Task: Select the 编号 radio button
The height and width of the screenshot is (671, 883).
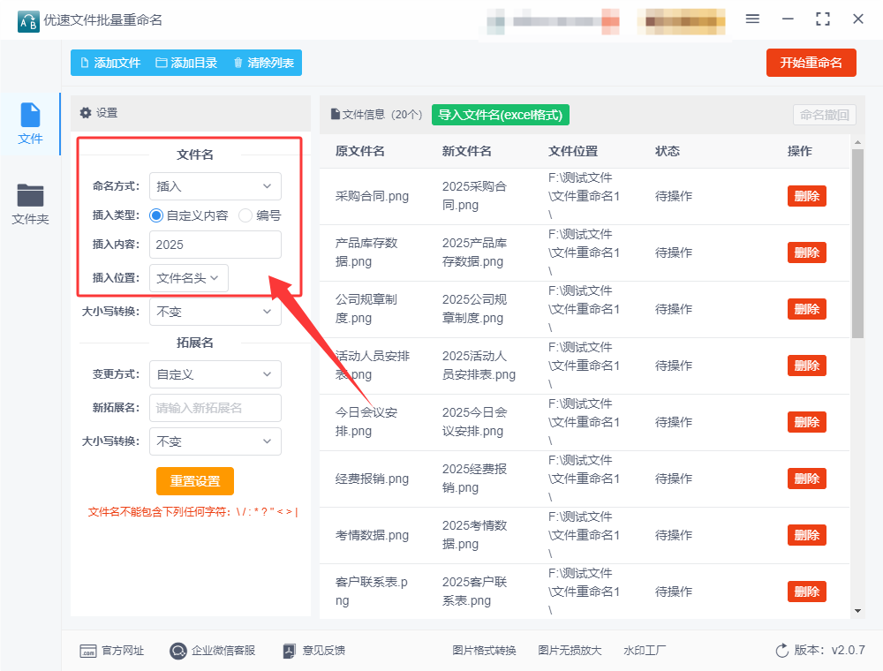Action: point(245,215)
